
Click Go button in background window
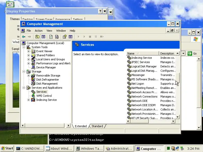tap(193, 53)
